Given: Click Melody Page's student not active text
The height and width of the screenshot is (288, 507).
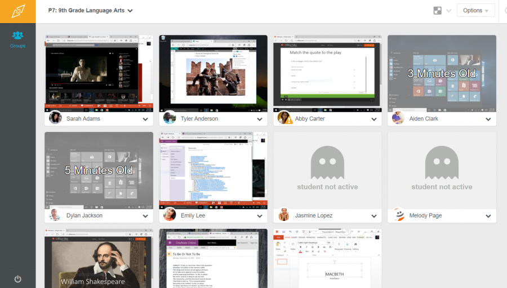Looking at the screenshot, I should pyautogui.click(x=442, y=187).
